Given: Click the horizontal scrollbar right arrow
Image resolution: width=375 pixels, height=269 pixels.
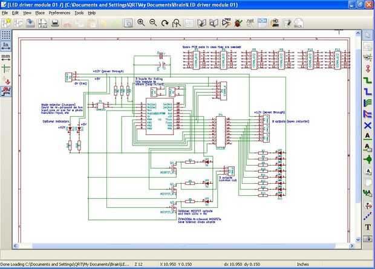Looking at the screenshot, I should pos(352,245).
